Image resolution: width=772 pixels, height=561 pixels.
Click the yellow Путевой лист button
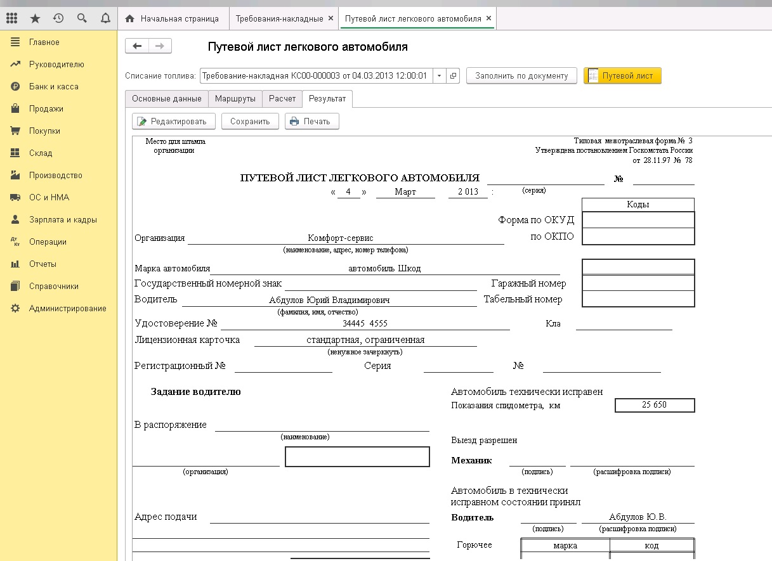(622, 76)
